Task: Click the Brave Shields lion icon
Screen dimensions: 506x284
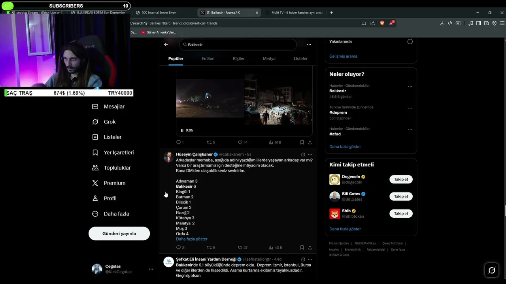Action: pos(382,23)
